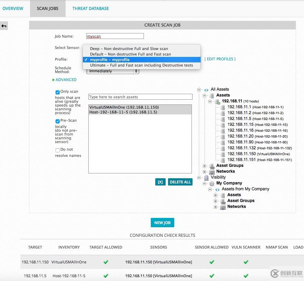Click the Asset Groups icon under My Company
304x281 pixels.
(x=223, y=201)
